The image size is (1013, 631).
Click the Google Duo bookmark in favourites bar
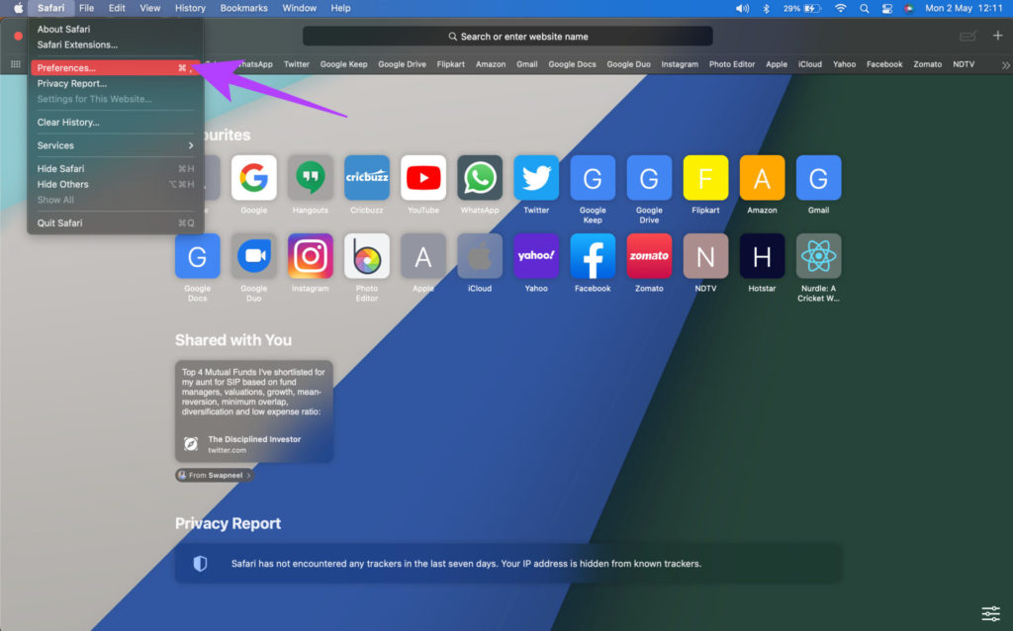click(x=628, y=64)
